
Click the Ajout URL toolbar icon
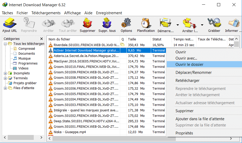pos(10,23)
